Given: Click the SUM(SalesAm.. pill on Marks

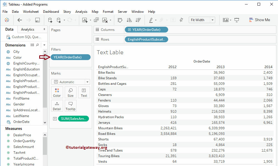Looking at the screenshot, I should click(x=73, y=118).
